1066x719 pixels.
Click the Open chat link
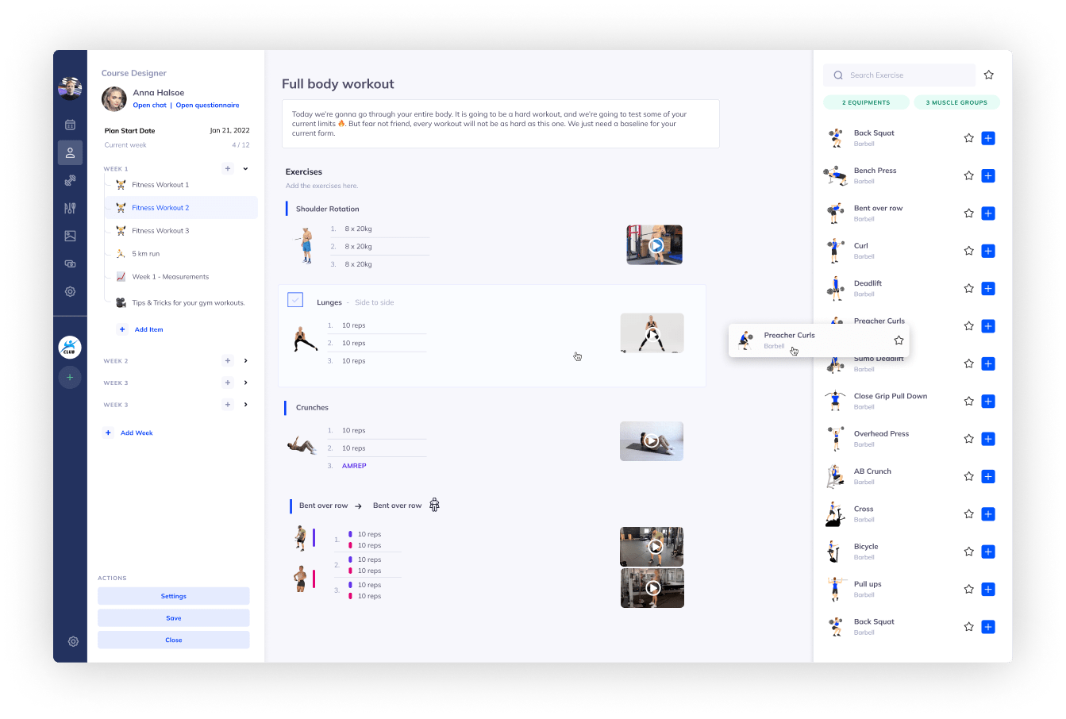(150, 105)
